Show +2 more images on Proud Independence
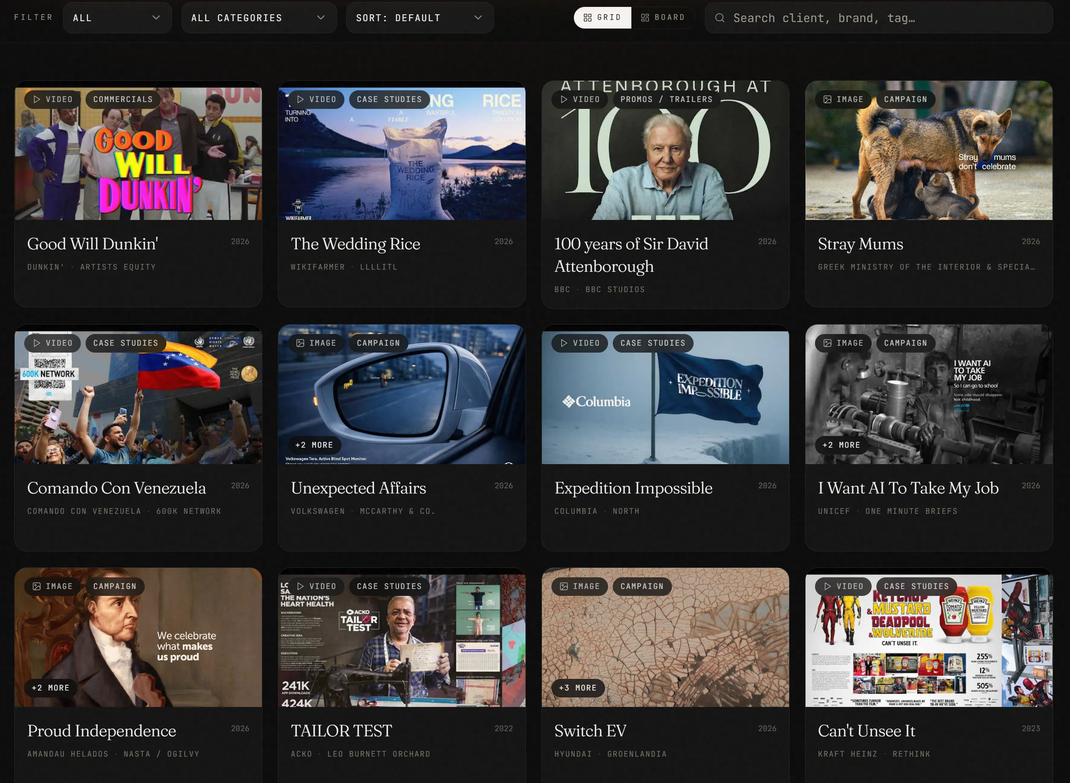Image resolution: width=1070 pixels, height=783 pixels. tap(51, 688)
